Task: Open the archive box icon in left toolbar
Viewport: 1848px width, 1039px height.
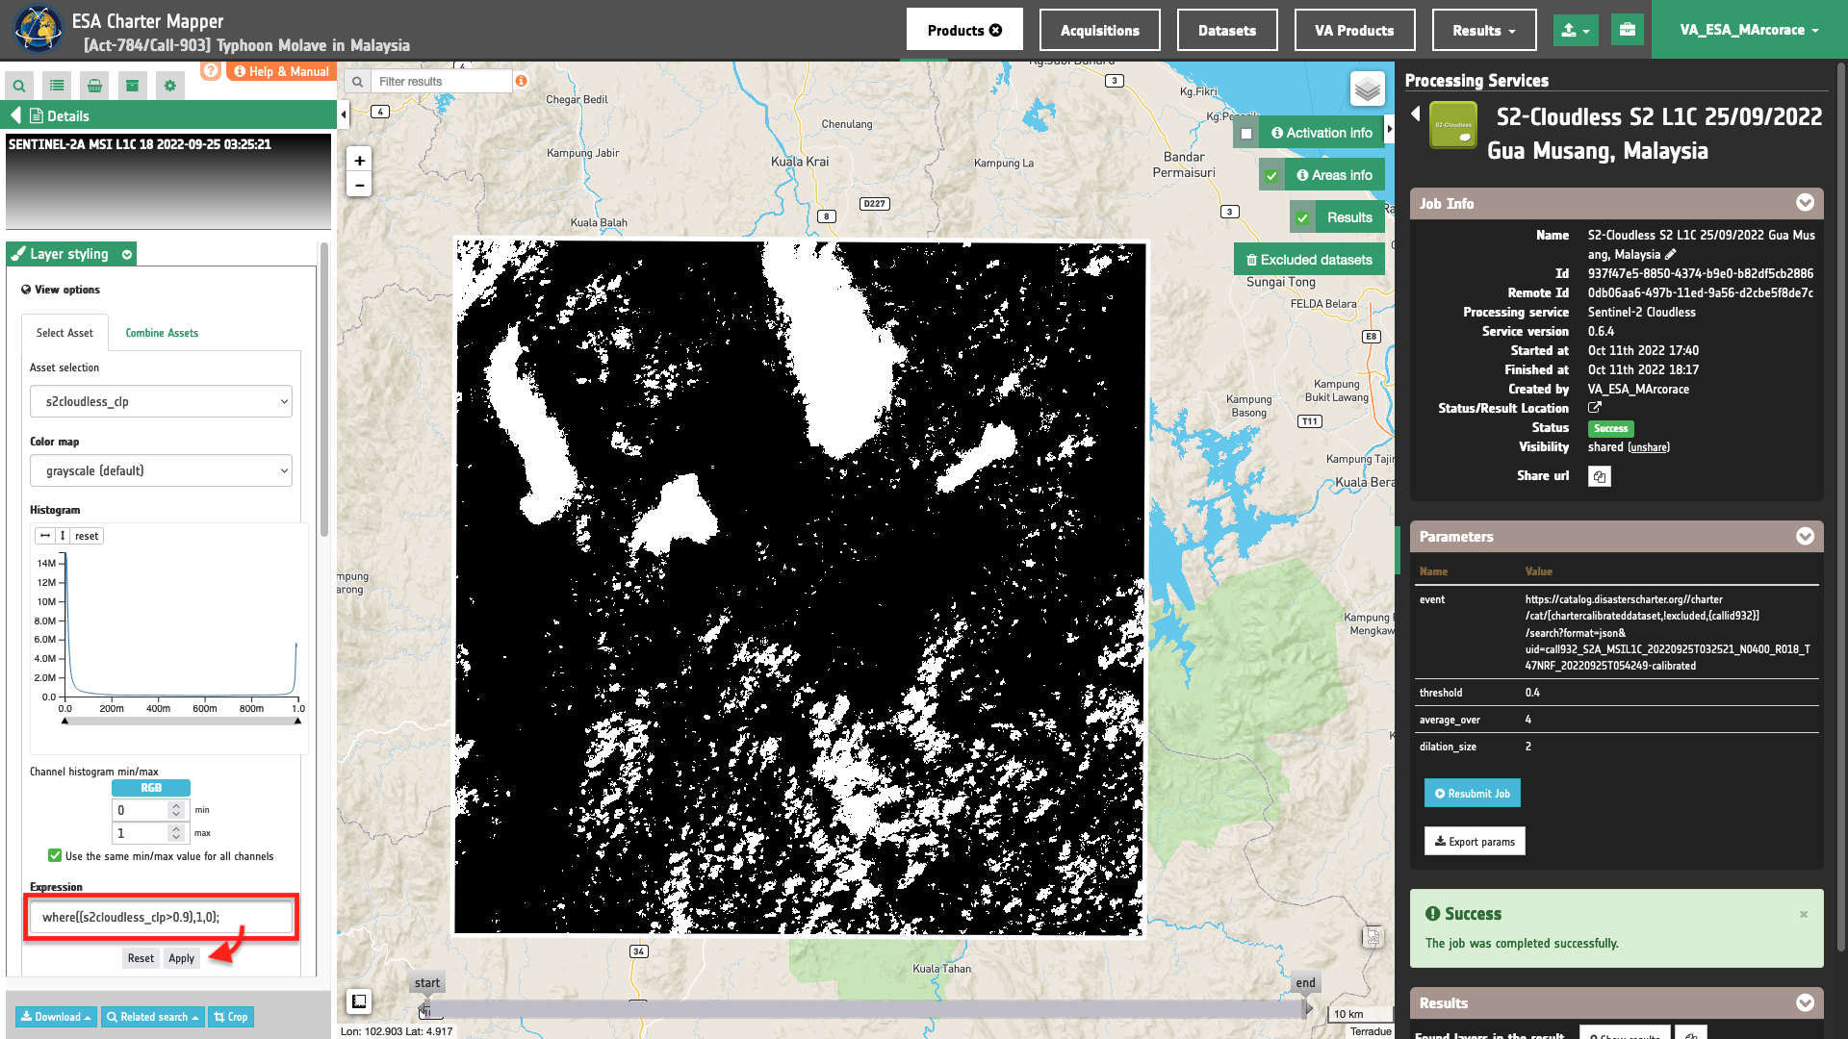Action: (x=132, y=86)
